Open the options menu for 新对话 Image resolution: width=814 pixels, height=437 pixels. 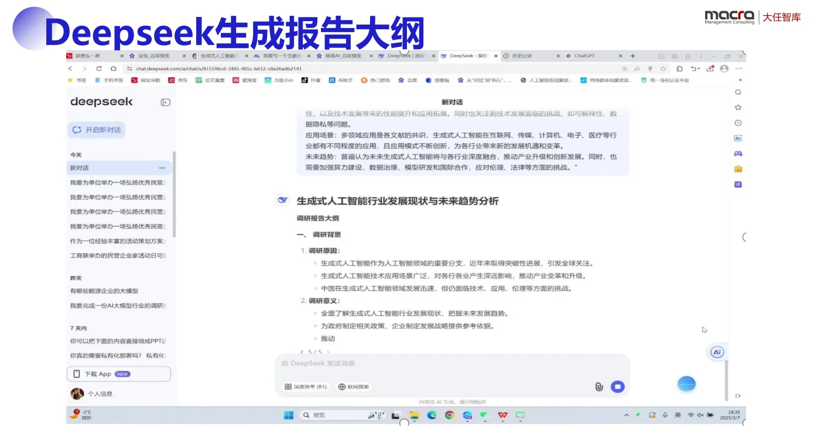[162, 168]
